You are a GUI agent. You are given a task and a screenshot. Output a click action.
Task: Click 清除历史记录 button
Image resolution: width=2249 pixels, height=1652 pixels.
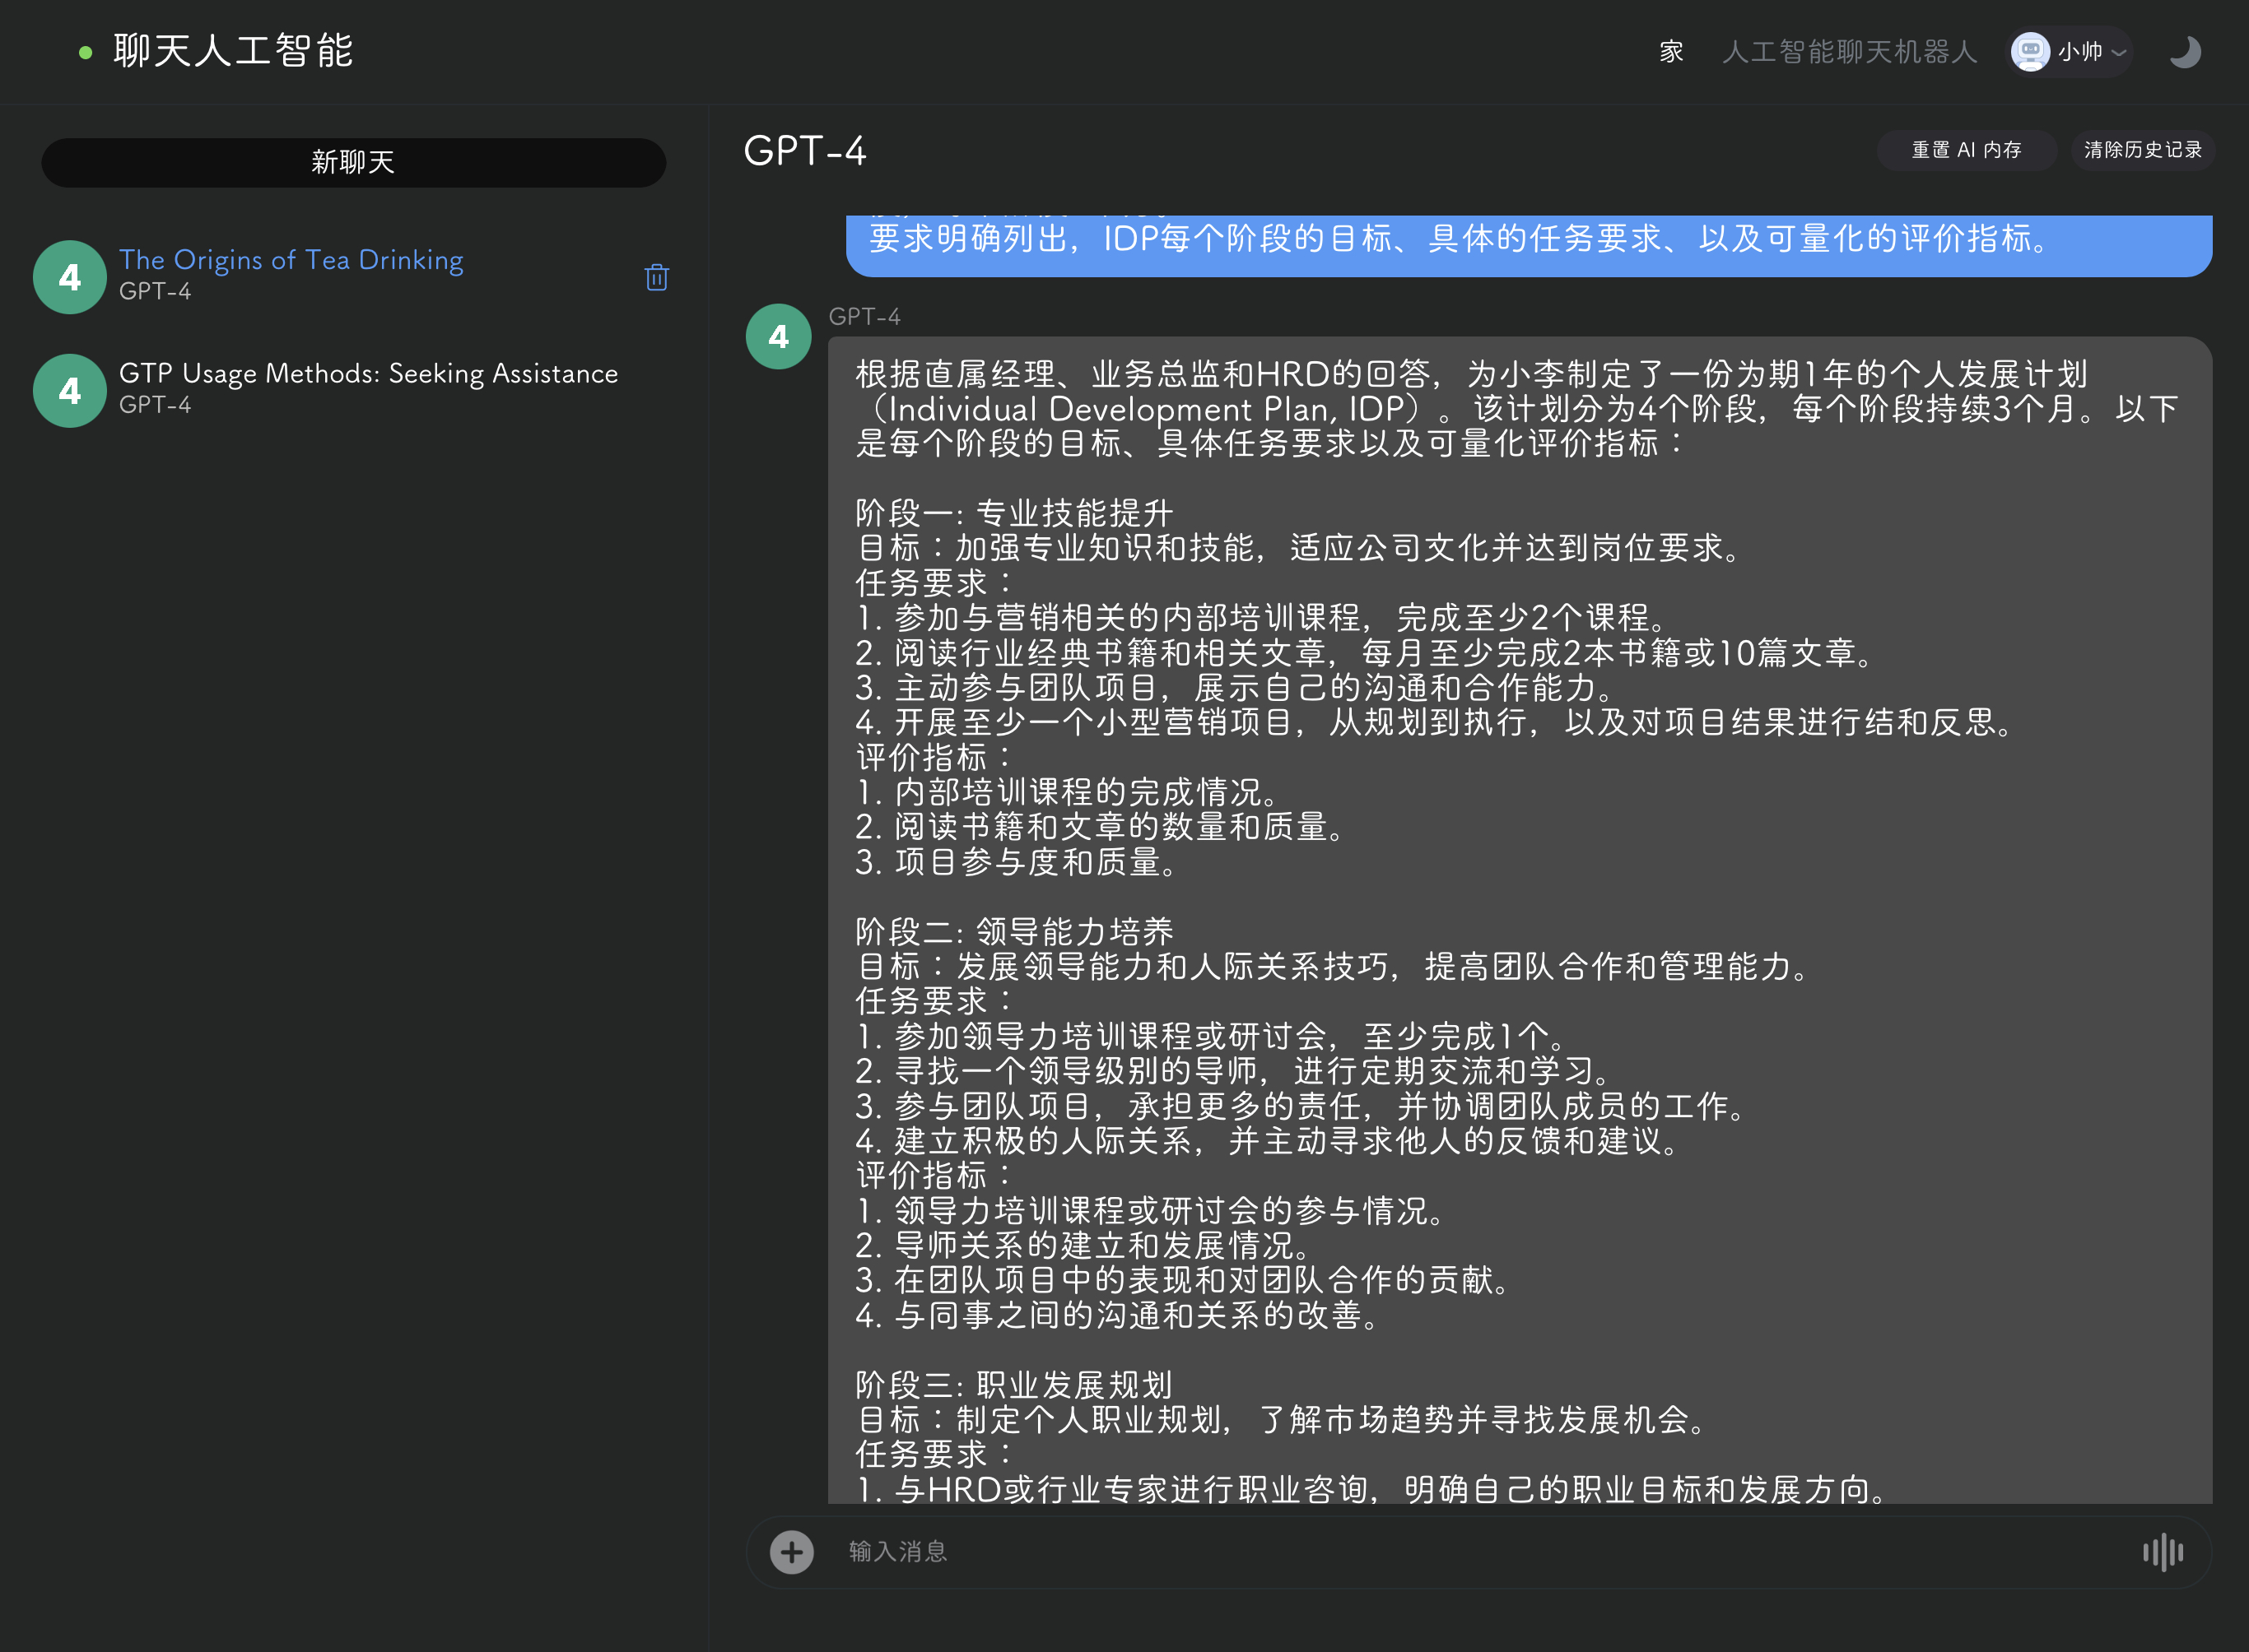click(x=2142, y=150)
